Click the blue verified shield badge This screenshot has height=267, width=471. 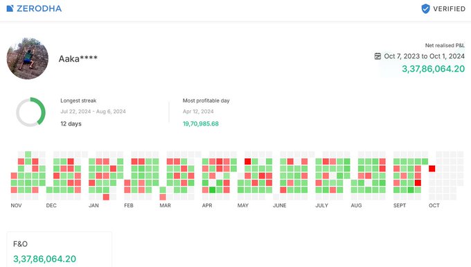pyautogui.click(x=426, y=9)
